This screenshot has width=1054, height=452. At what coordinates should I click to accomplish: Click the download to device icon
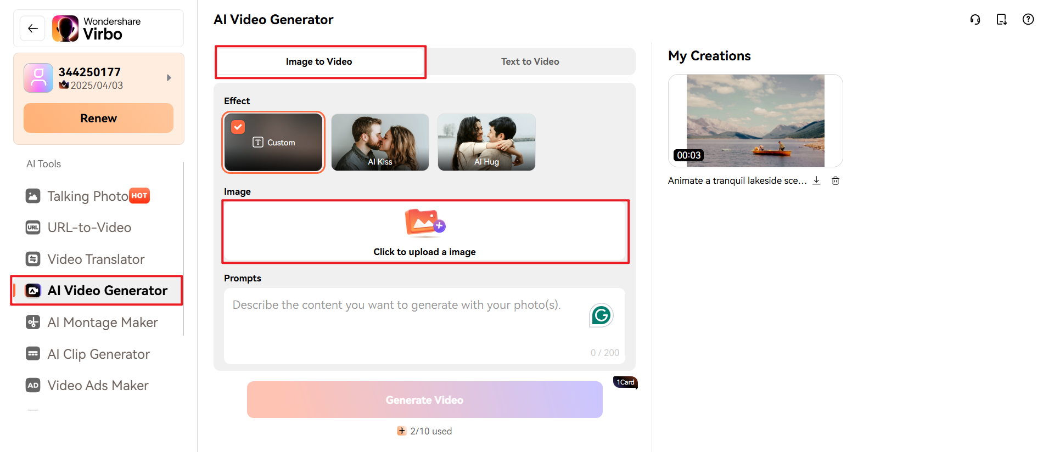(1001, 19)
